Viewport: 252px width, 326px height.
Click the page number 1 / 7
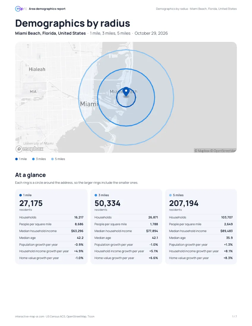click(234, 317)
